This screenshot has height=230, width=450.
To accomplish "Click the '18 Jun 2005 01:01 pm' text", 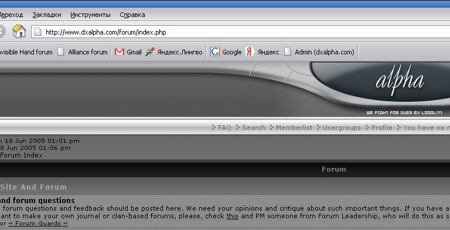I will click(x=42, y=141).
